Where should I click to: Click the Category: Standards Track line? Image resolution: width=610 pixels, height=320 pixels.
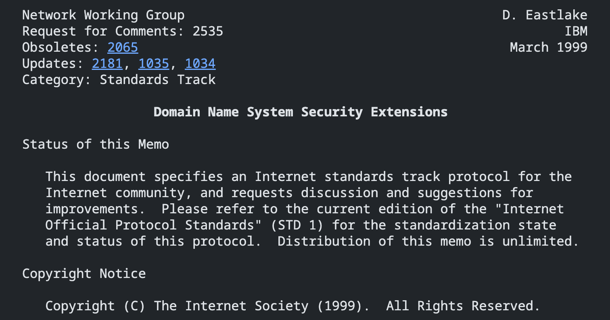pyautogui.click(x=119, y=80)
